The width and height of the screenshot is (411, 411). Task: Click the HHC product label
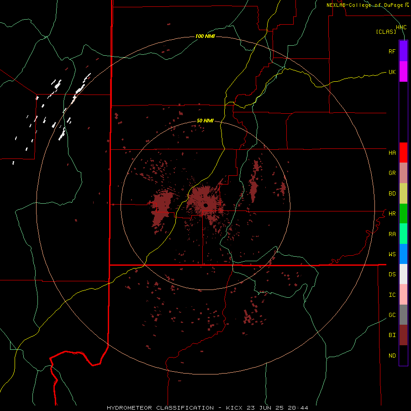(401, 27)
